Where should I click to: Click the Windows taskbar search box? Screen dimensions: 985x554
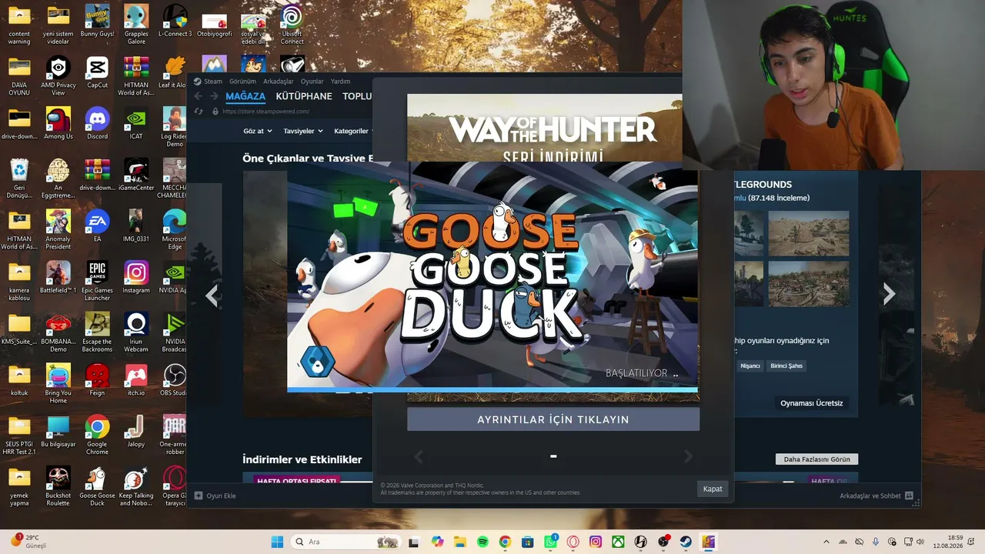[x=346, y=542]
